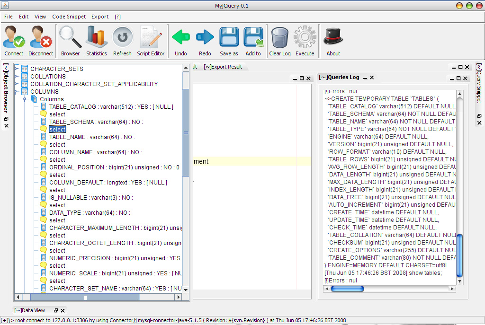
Task: Open the Statistics chart tool
Action: coord(97,38)
